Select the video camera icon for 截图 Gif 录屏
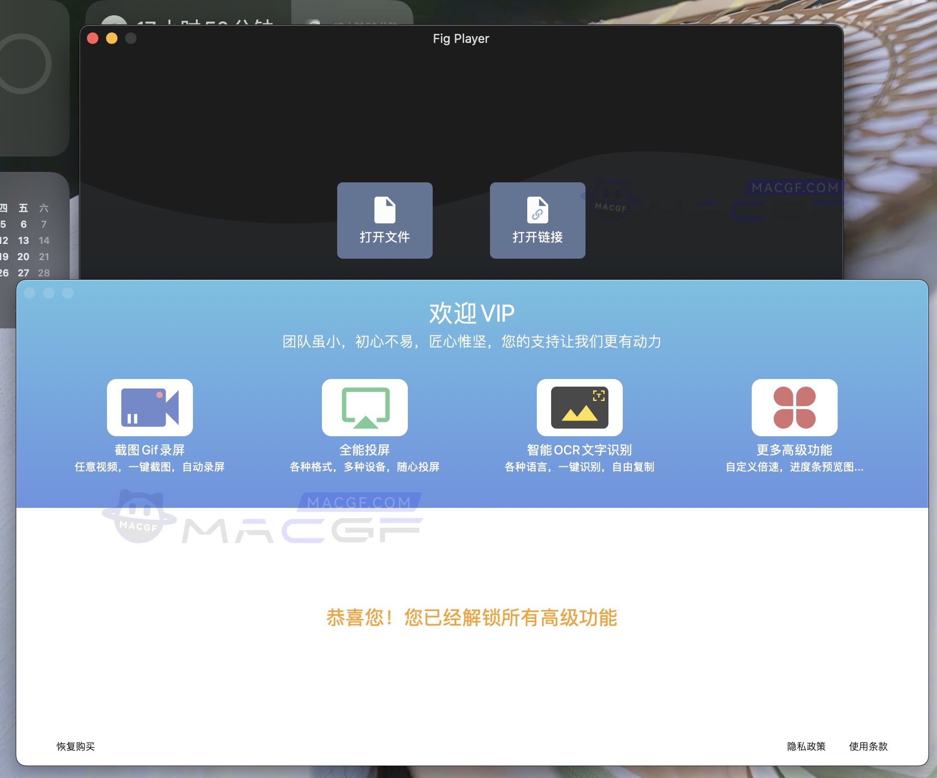This screenshot has width=937, height=778. (149, 407)
